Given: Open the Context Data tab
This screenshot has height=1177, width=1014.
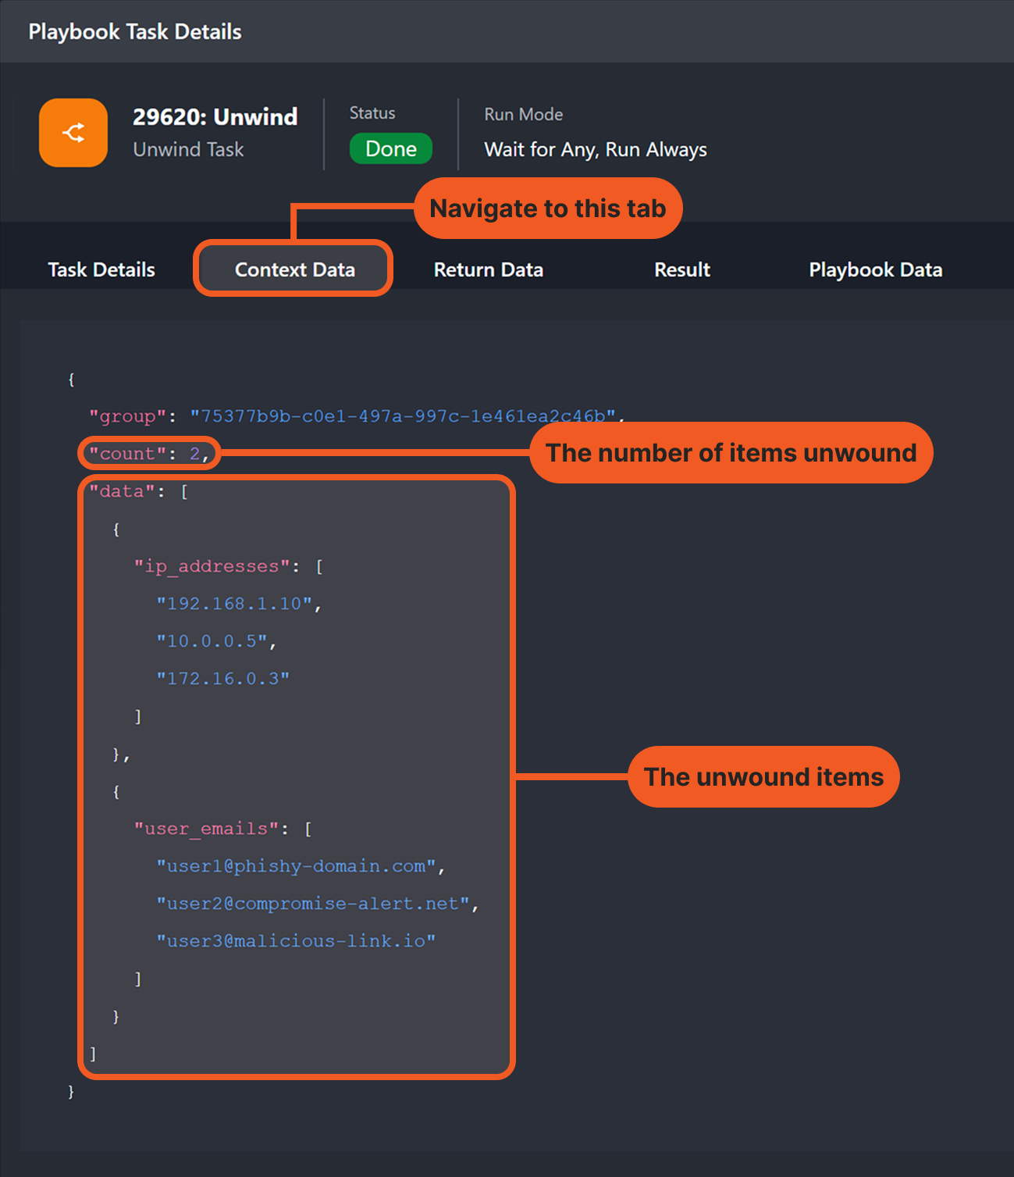Looking at the screenshot, I should 294,269.
